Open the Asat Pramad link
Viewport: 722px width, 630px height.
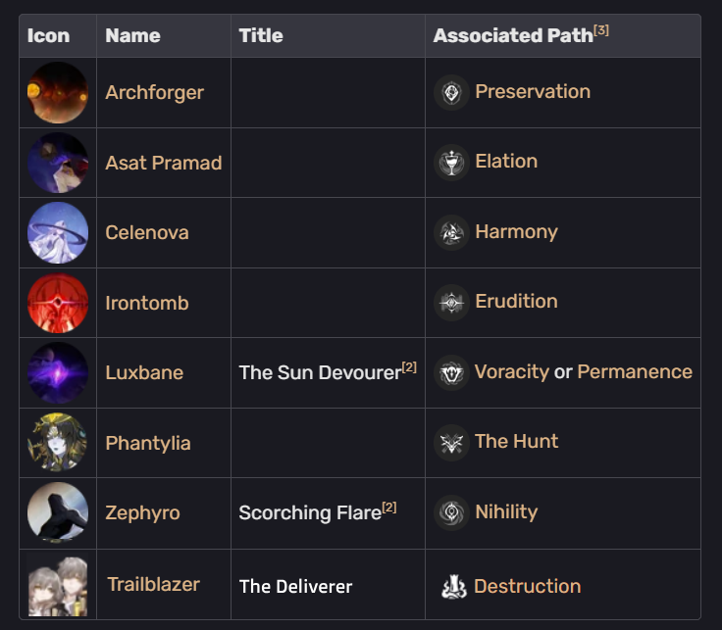[x=164, y=163]
